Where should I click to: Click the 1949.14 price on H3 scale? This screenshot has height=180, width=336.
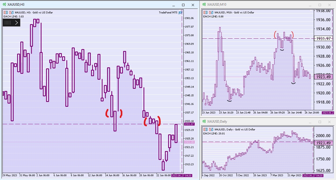189,87
